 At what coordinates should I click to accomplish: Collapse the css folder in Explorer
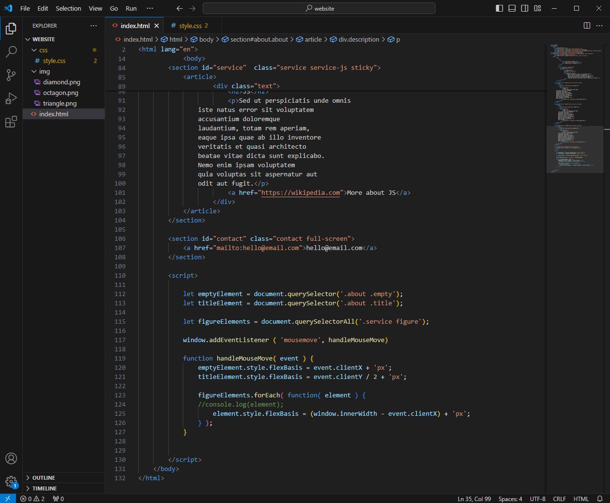click(43, 50)
